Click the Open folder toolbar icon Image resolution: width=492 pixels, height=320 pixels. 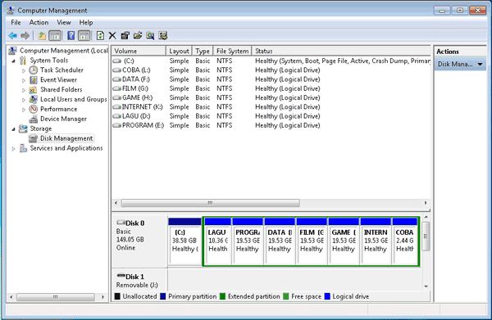[x=138, y=36]
